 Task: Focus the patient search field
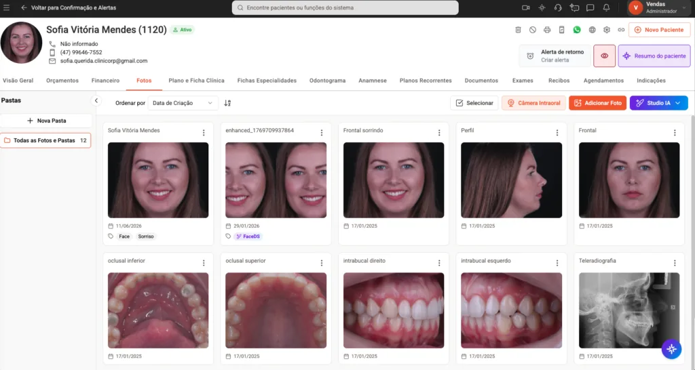[x=345, y=7]
